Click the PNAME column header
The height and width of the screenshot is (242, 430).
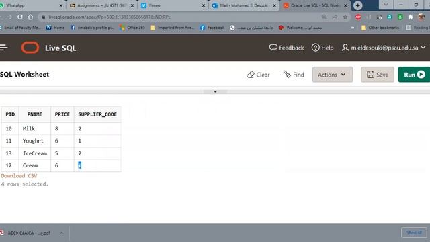(34, 114)
